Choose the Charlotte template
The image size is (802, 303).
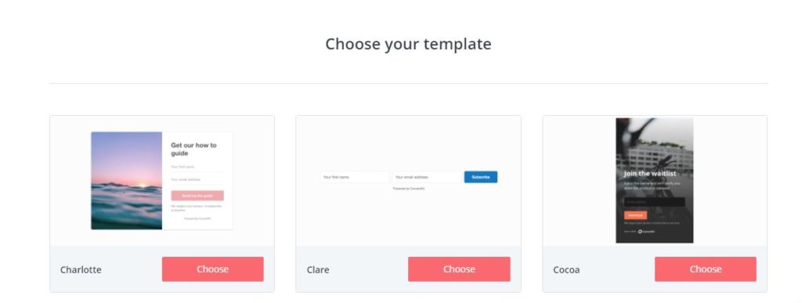click(213, 269)
